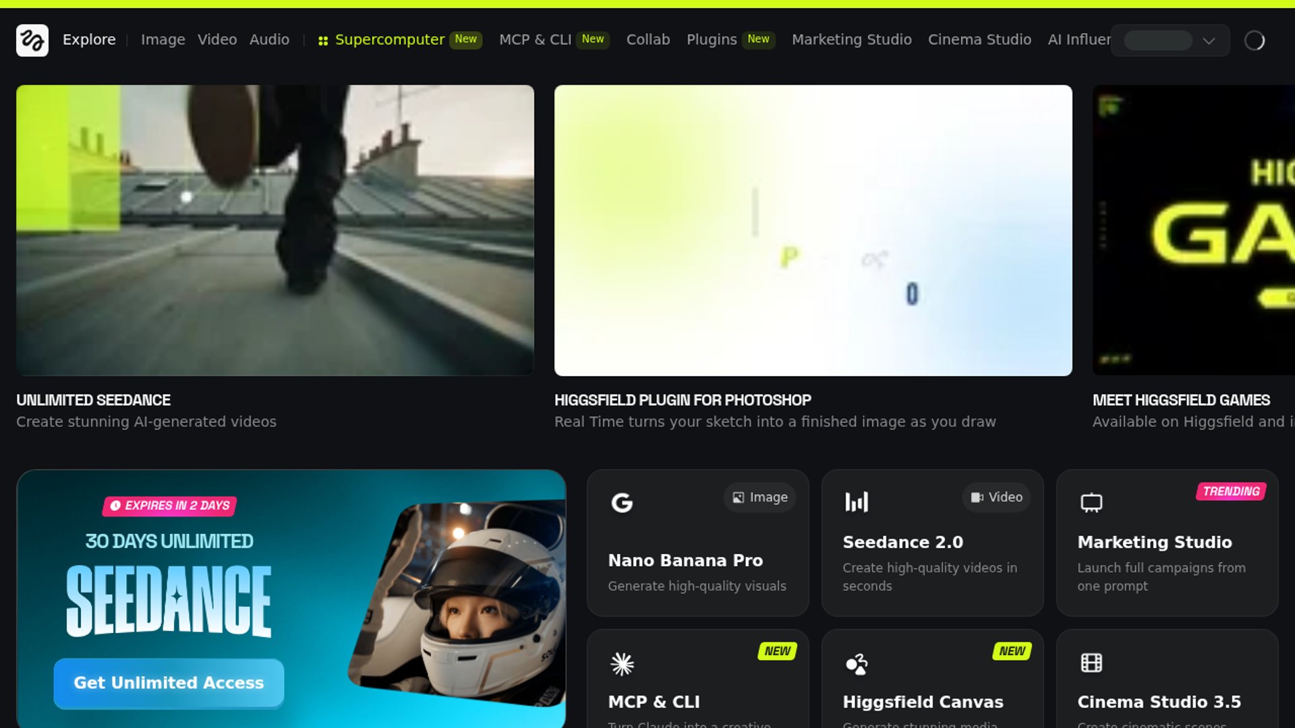Open the Higgsfield Games banner thumbnail
This screenshot has width=1295, height=728.
[x=1194, y=231]
